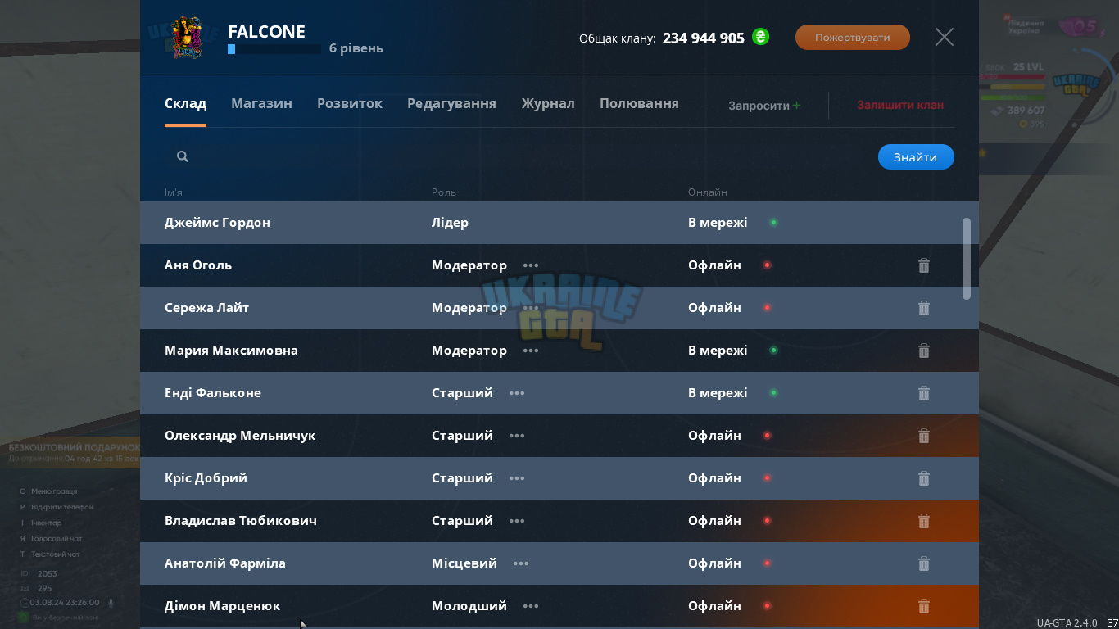The height and width of the screenshot is (629, 1119).
Task: Close the clan window with X
Action: coord(945,37)
